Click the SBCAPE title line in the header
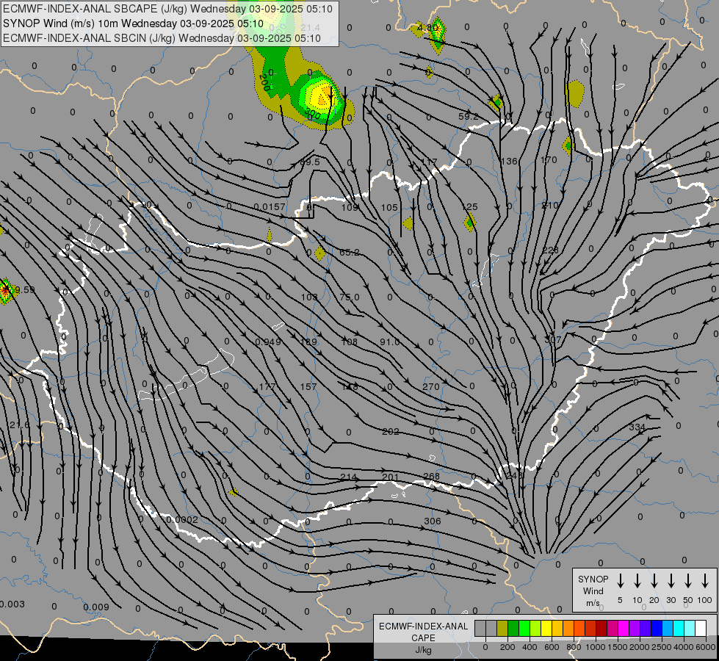719x661 pixels. [167, 9]
